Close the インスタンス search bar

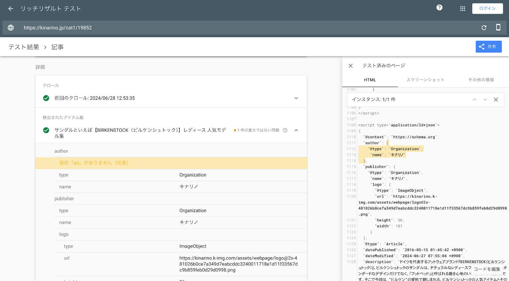[x=496, y=100]
